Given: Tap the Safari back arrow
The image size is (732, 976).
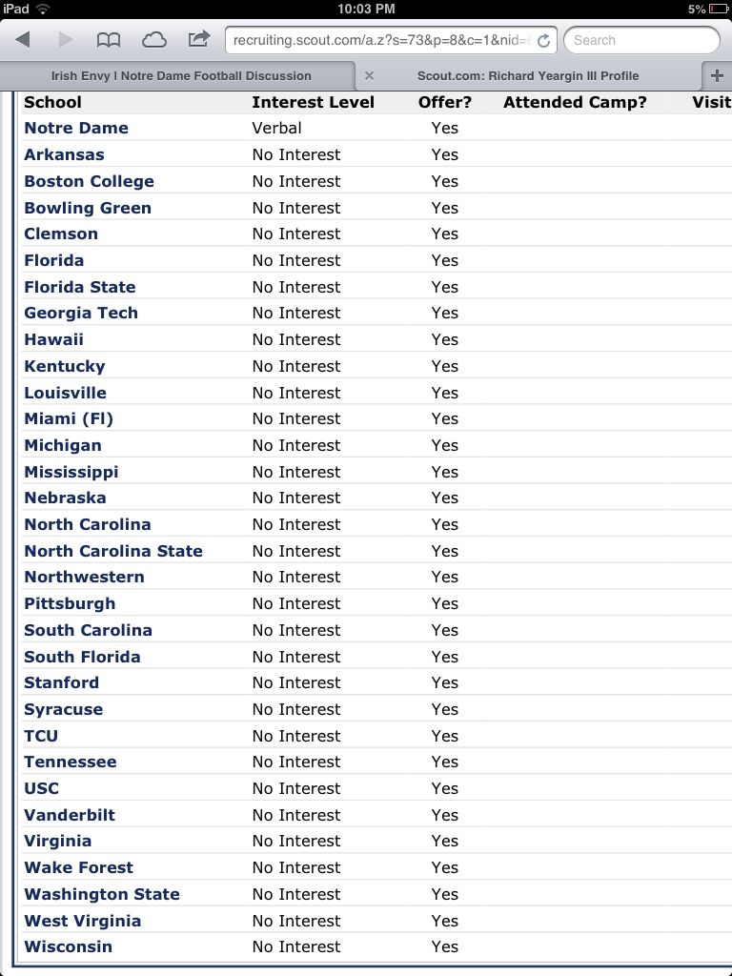Looking at the screenshot, I should [23, 40].
